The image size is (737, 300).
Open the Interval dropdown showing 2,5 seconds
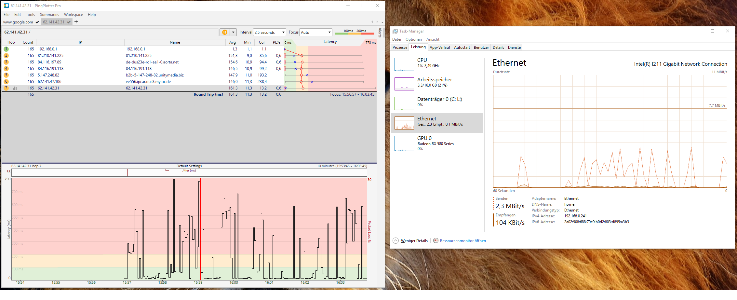tap(270, 32)
